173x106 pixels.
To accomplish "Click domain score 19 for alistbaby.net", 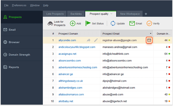I will click(166, 101).
